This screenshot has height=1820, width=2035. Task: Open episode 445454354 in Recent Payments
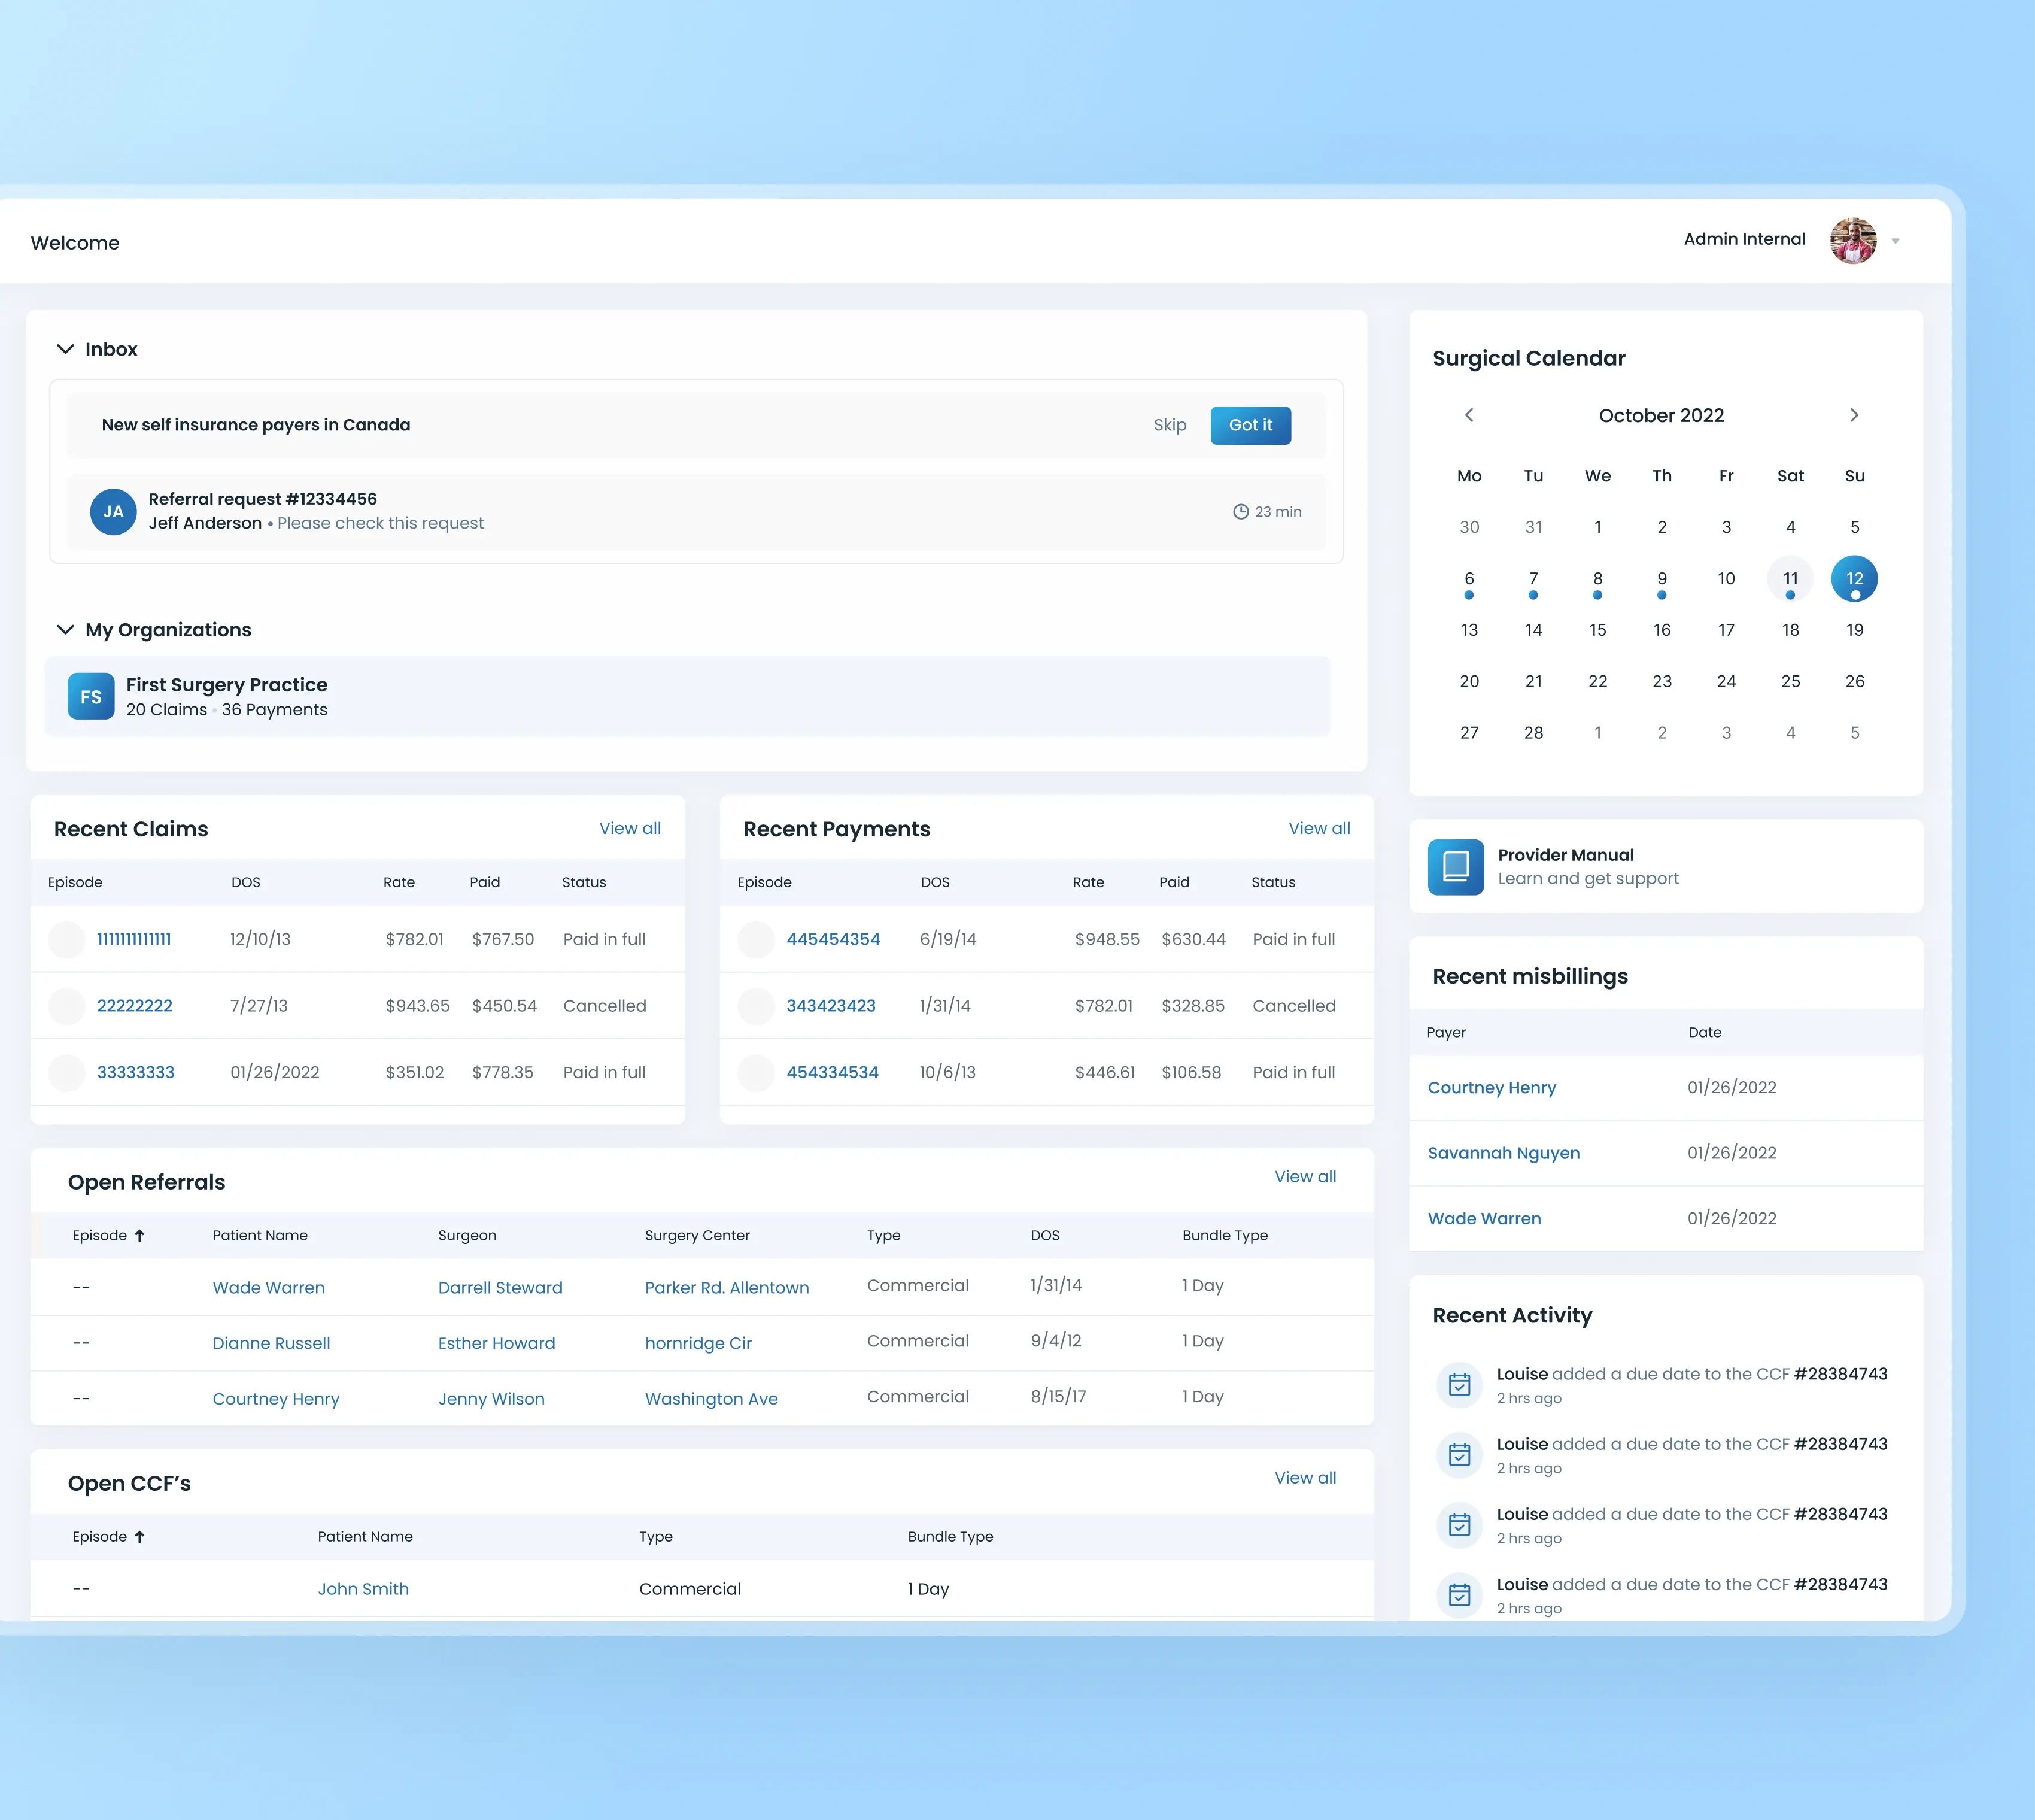pos(833,939)
